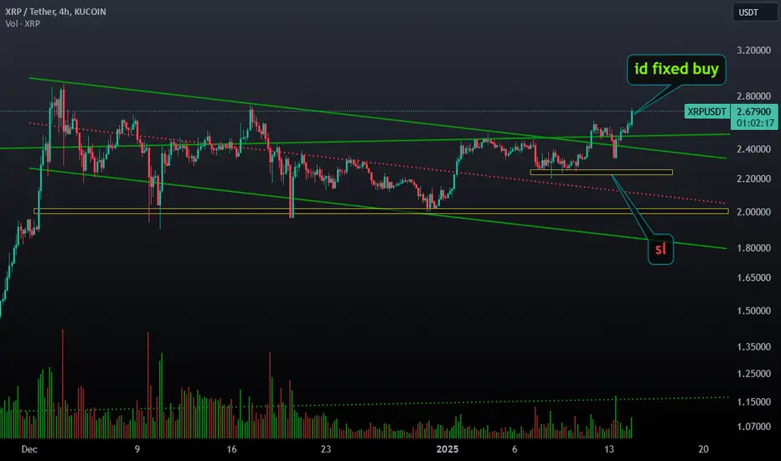The image size is (781, 461).
Task: Select the 'id fixed buy' callout annotation
Action: pos(676,70)
